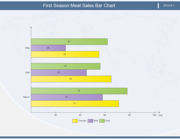Select the May category axis label
The height and width of the screenshot is (139, 180).
click(x=28, y=48)
